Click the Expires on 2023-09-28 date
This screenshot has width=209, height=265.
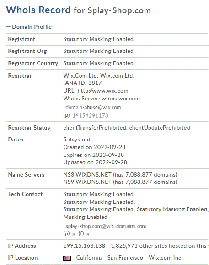click(x=94, y=155)
